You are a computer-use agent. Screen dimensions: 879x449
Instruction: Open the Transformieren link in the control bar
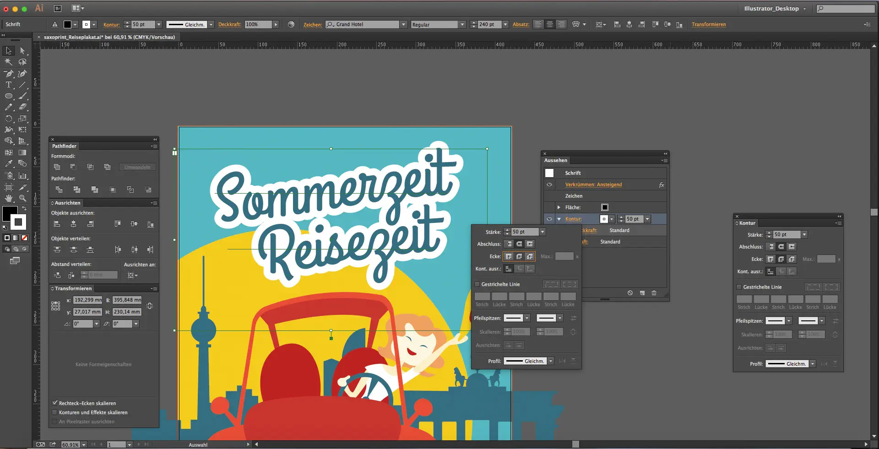pyautogui.click(x=708, y=25)
